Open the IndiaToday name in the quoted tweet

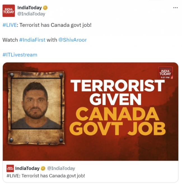(27, 168)
